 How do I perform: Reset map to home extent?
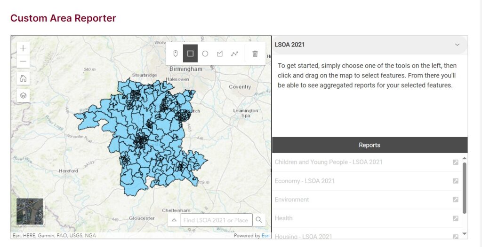[x=23, y=78]
